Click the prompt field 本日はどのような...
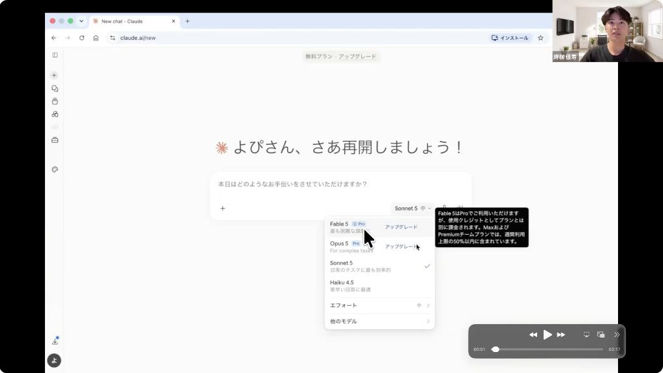This screenshot has height=373, width=663. 341,185
